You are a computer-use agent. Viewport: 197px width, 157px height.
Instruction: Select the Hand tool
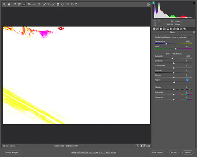point(9,4)
